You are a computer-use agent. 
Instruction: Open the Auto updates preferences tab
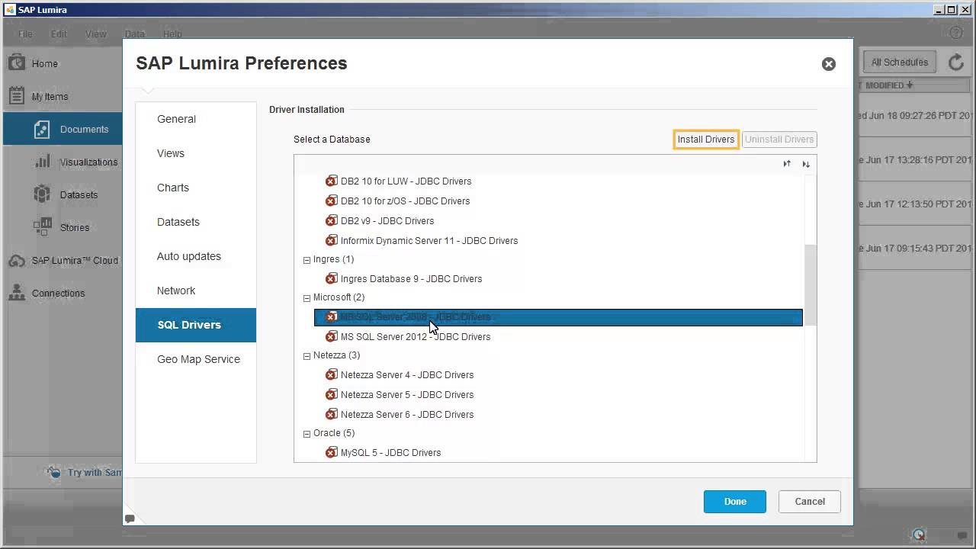point(196,256)
